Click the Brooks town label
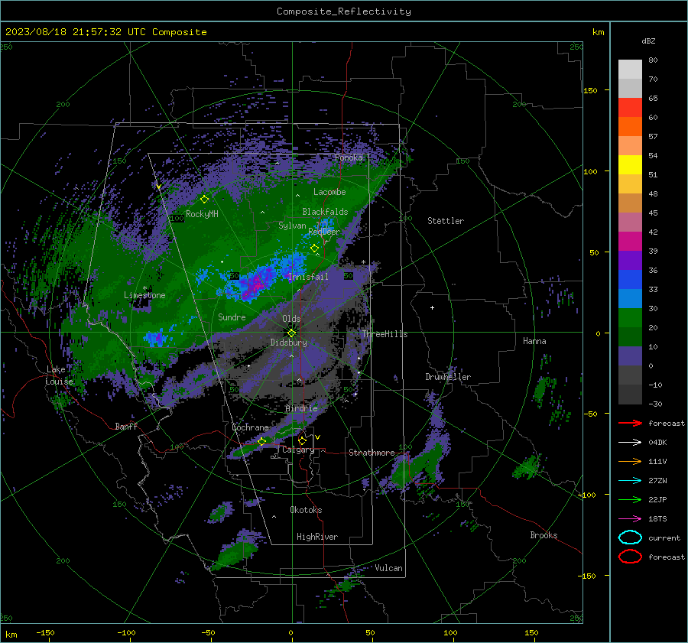The width and height of the screenshot is (688, 643). tap(544, 535)
